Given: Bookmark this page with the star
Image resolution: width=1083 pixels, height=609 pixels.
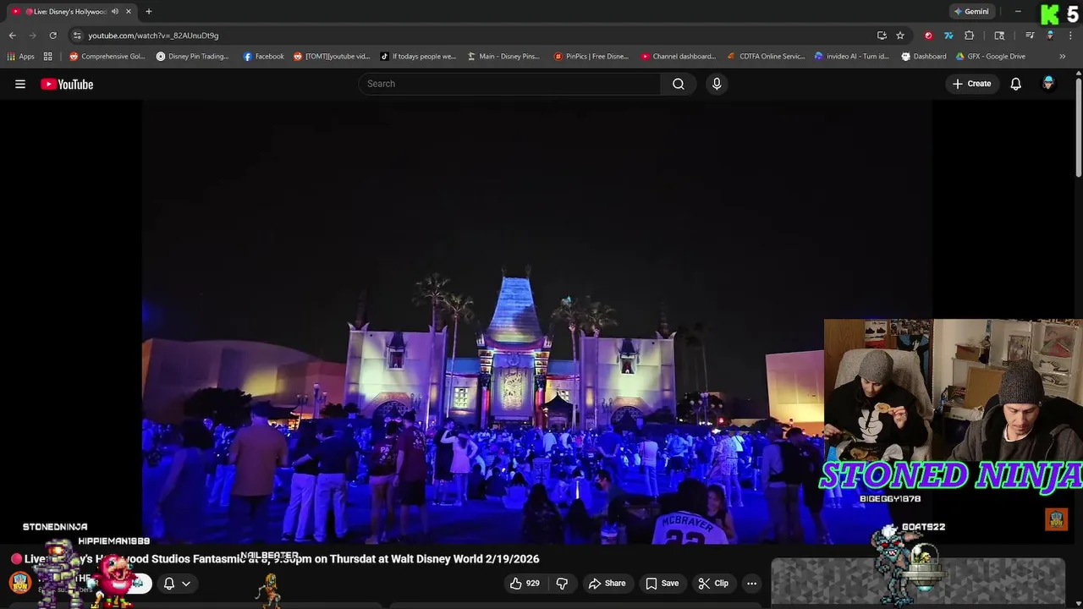Looking at the screenshot, I should click(x=899, y=36).
